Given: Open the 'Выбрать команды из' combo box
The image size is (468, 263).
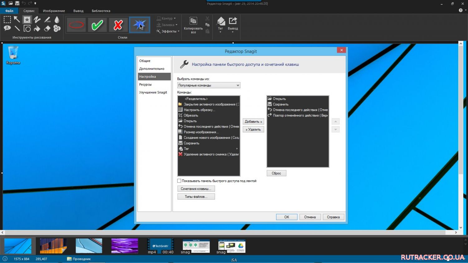Looking at the screenshot, I should 209,85.
